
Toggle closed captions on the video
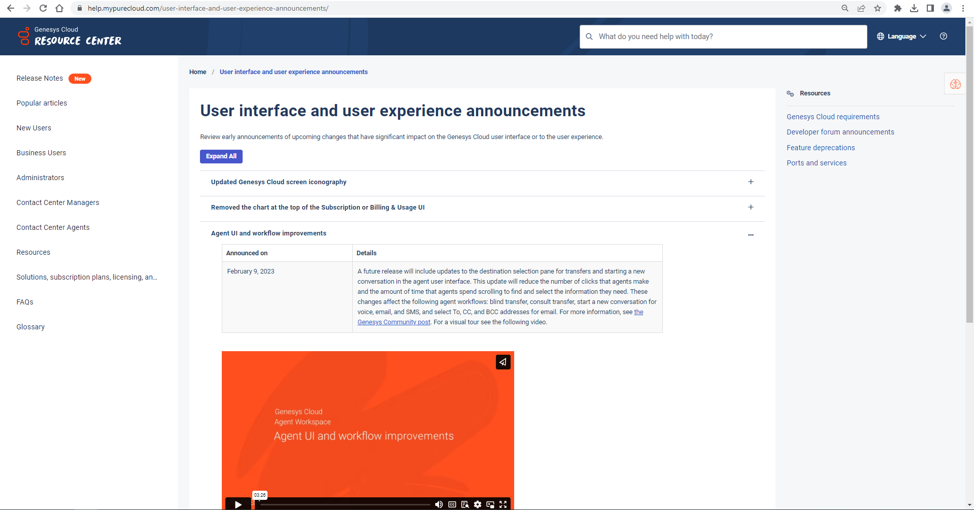pos(452,504)
